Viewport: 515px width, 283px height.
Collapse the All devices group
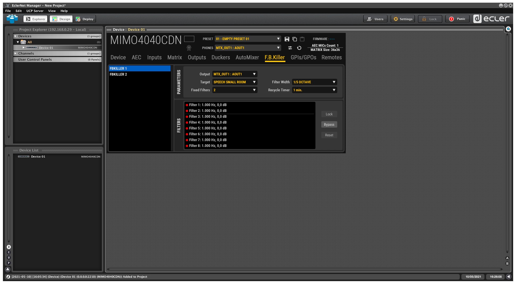[x=18, y=42]
